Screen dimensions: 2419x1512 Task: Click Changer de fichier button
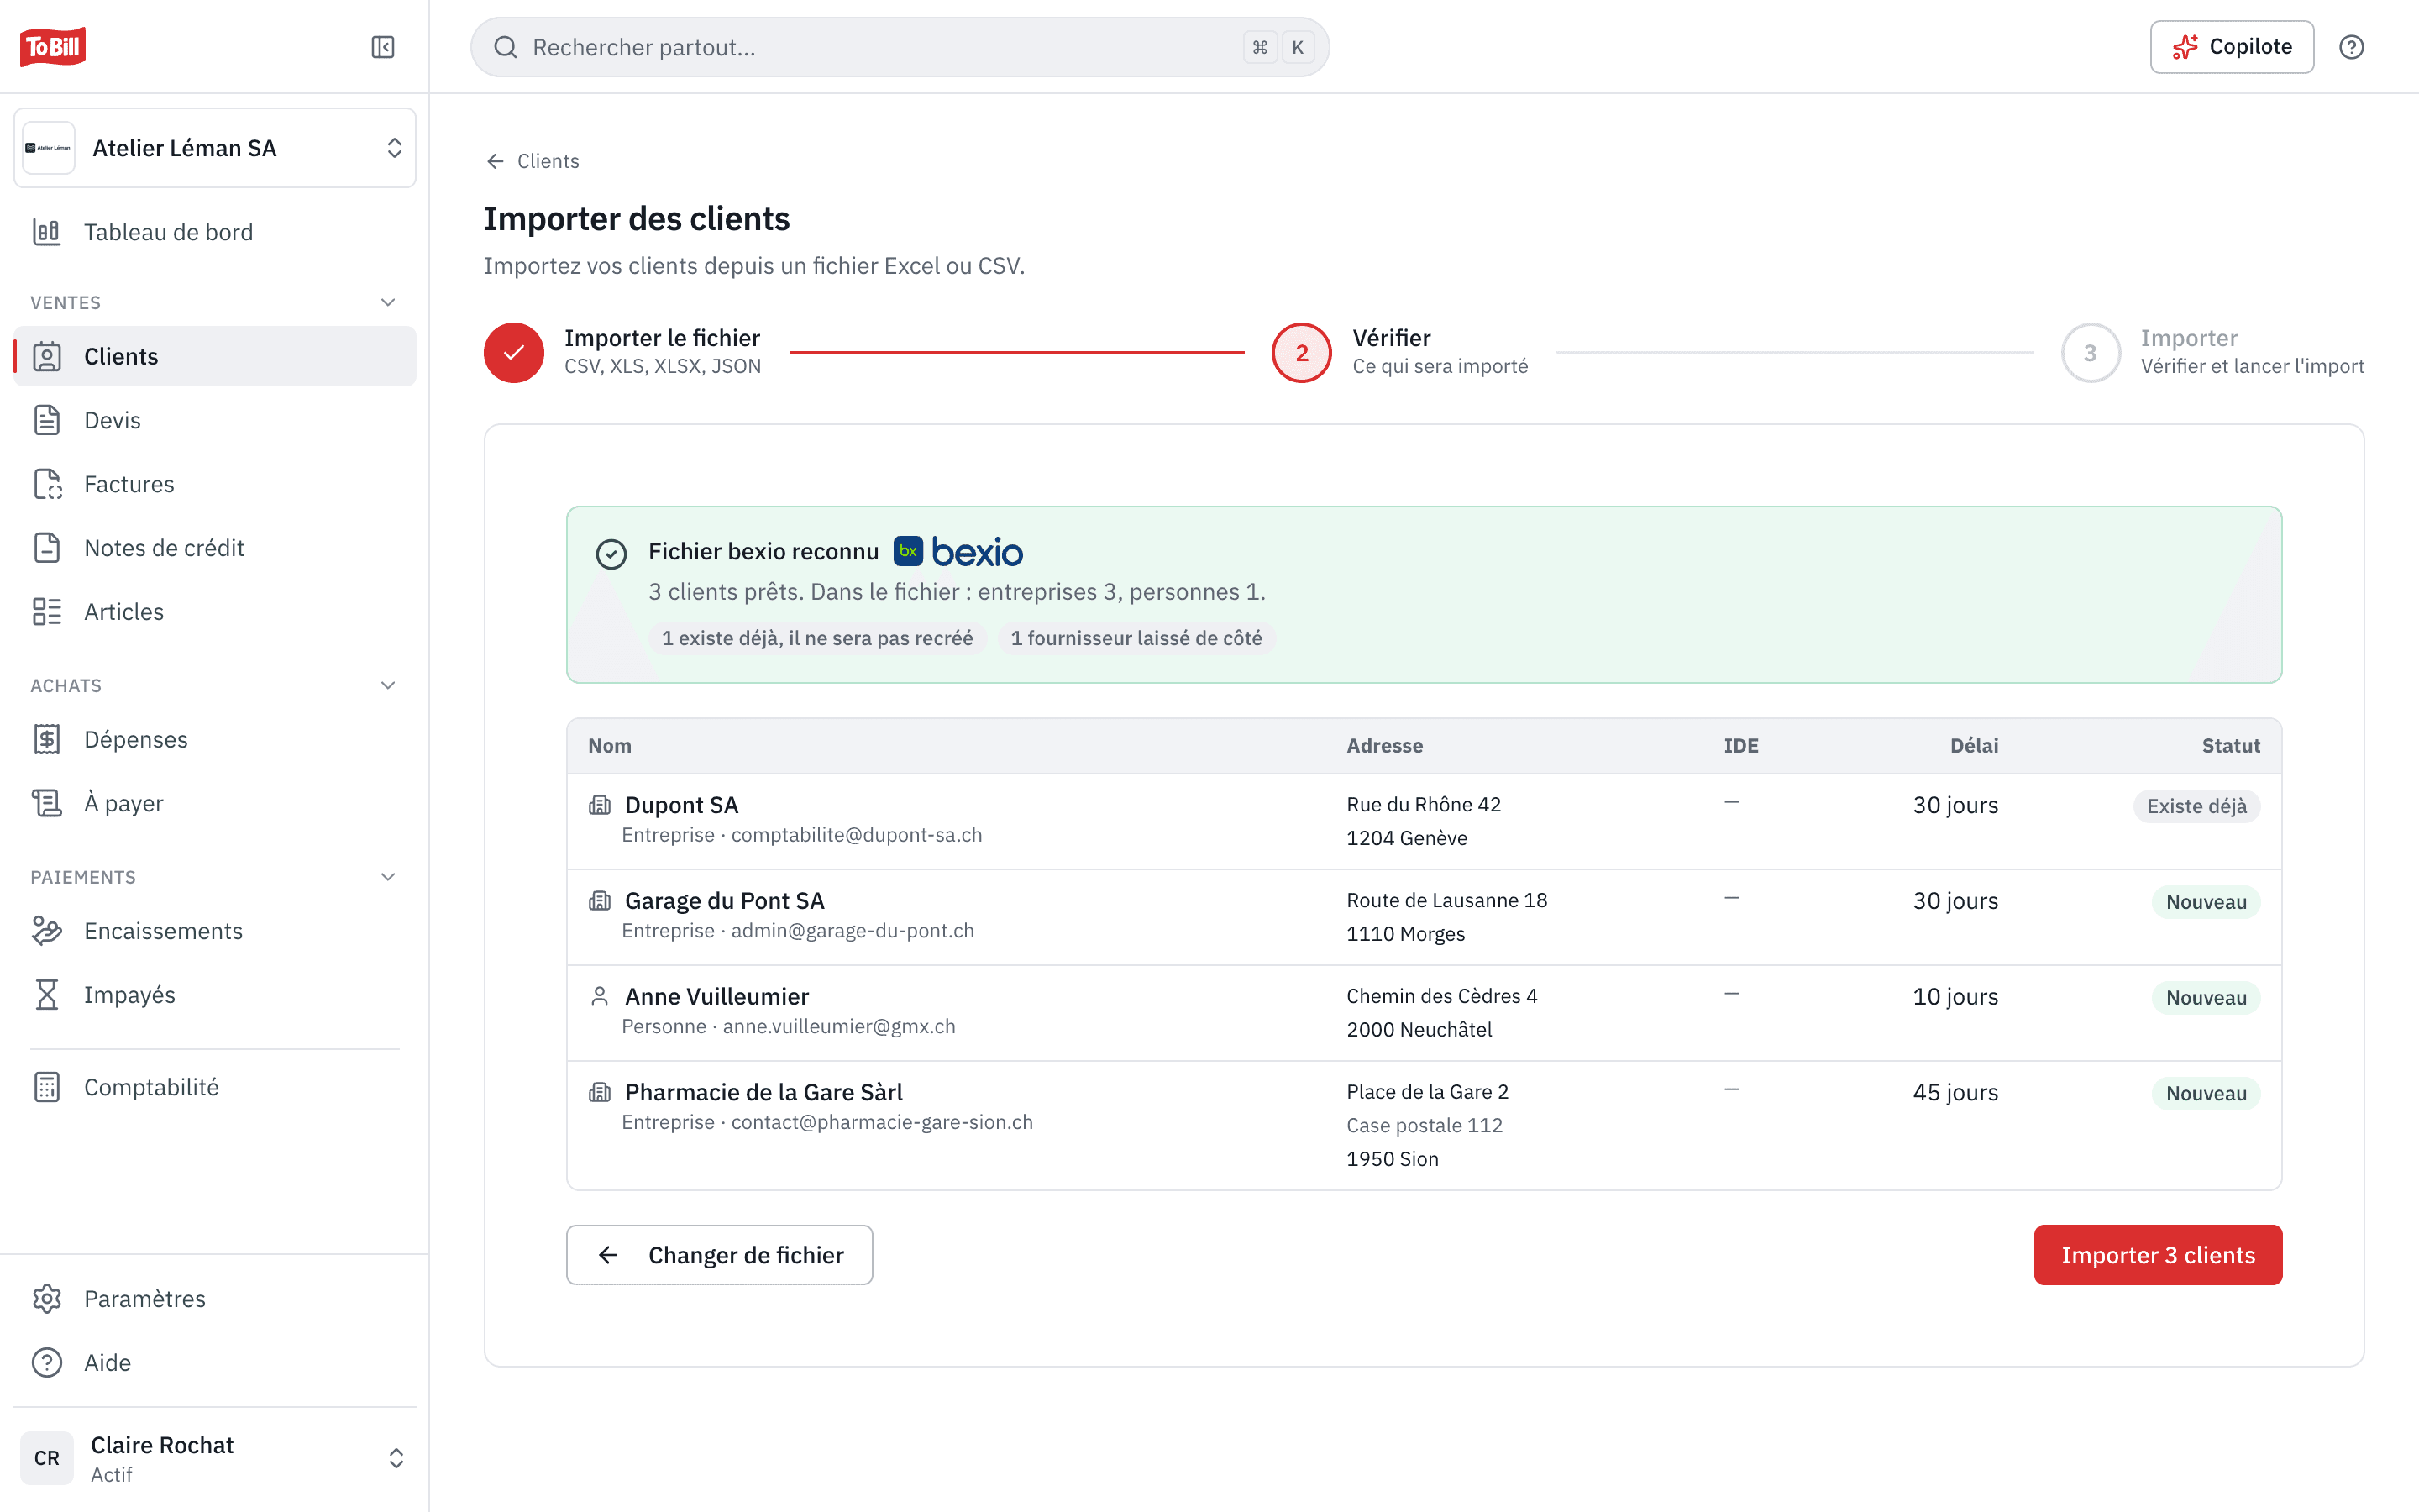(720, 1255)
